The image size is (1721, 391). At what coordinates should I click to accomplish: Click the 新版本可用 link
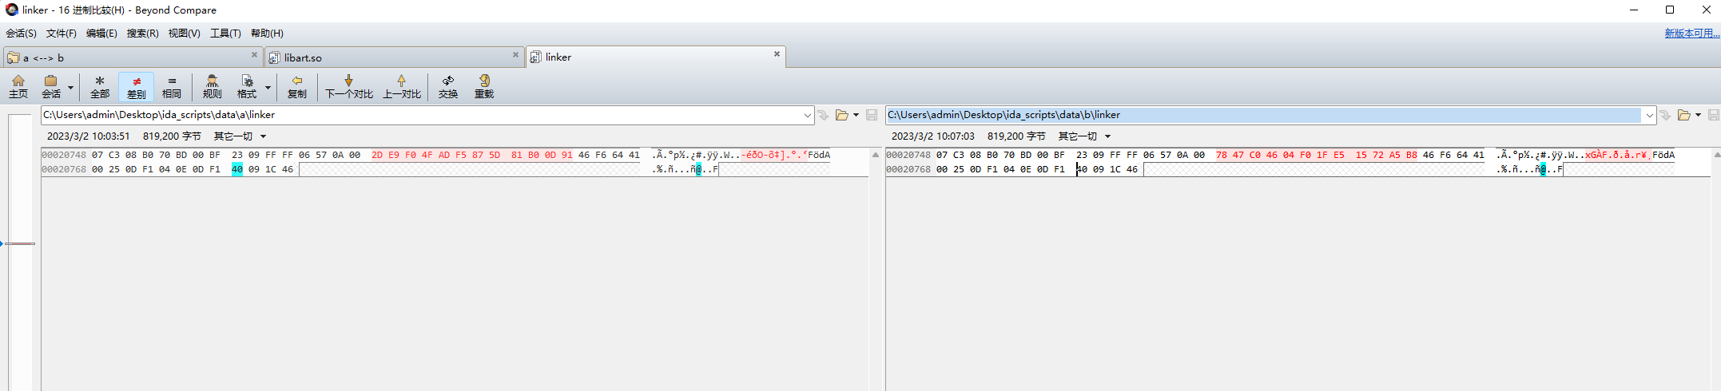1691,34
